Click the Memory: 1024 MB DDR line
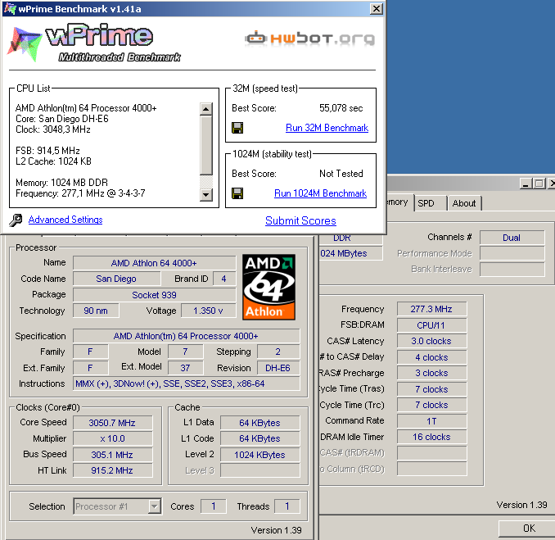Screen dimensions: 555x540 pos(61,183)
